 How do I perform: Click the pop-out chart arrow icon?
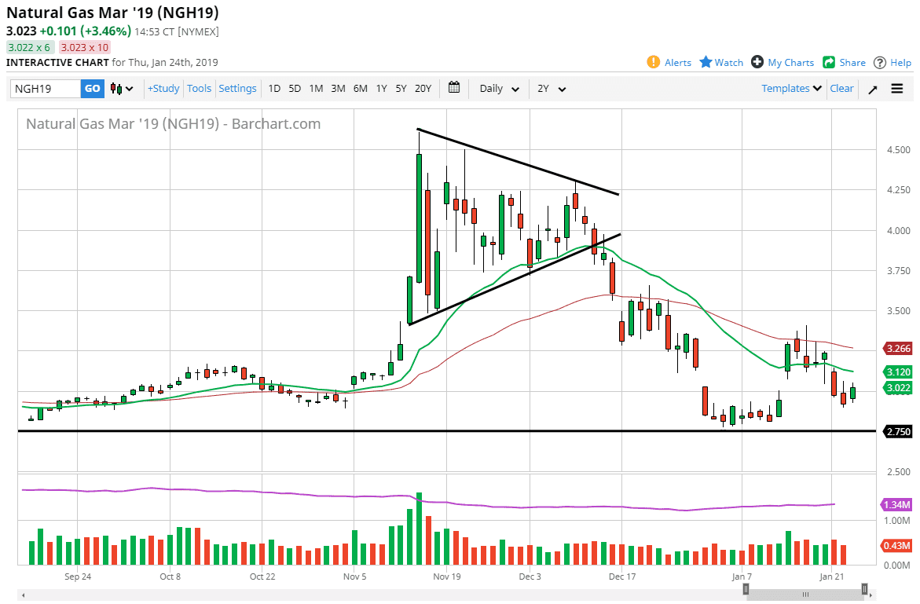pyautogui.click(x=873, y=89)
